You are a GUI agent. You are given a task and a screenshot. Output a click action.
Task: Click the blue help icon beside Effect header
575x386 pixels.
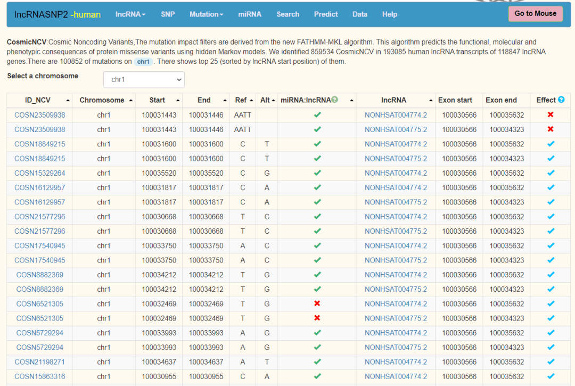(561, 100)
